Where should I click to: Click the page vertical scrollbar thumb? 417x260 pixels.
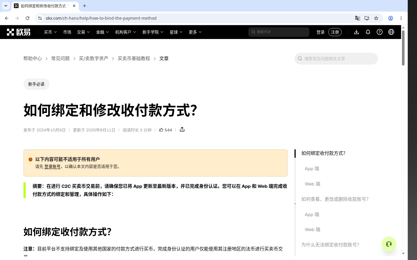tap(403, 48)
